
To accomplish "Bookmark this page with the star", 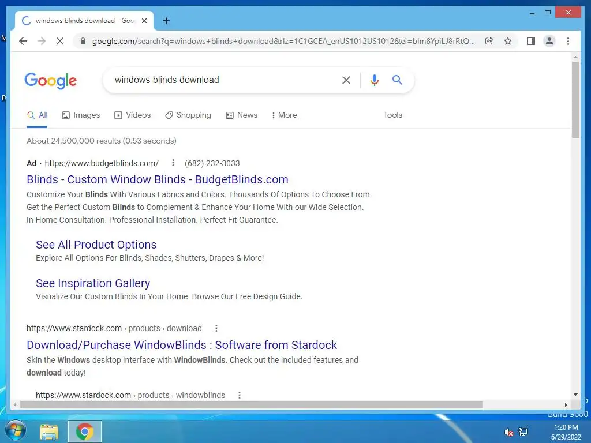I will [x=508, y=41].
